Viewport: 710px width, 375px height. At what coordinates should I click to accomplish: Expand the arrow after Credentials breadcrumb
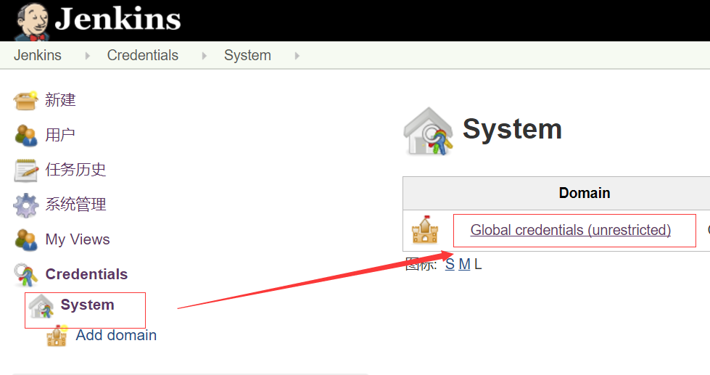(x=205, y=56)
